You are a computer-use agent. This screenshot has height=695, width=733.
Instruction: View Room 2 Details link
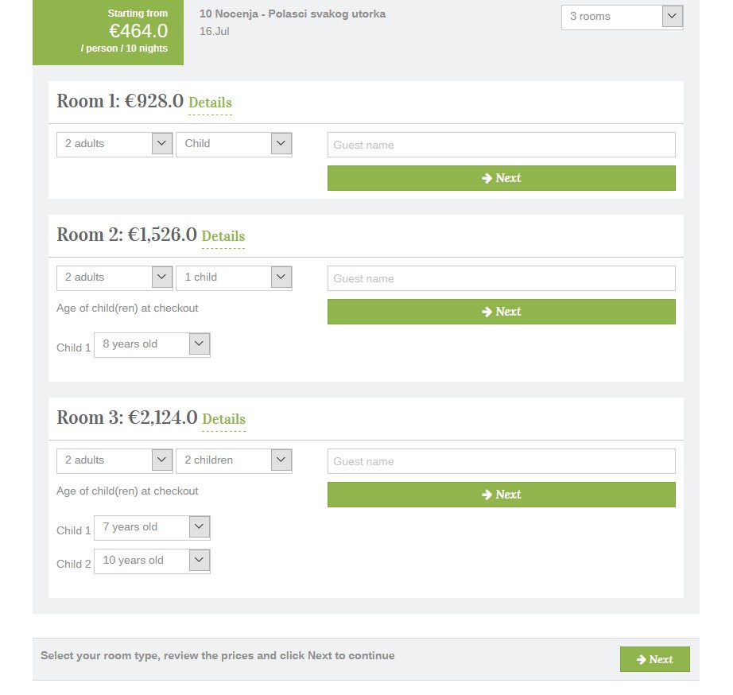click(x=223, y=236)
